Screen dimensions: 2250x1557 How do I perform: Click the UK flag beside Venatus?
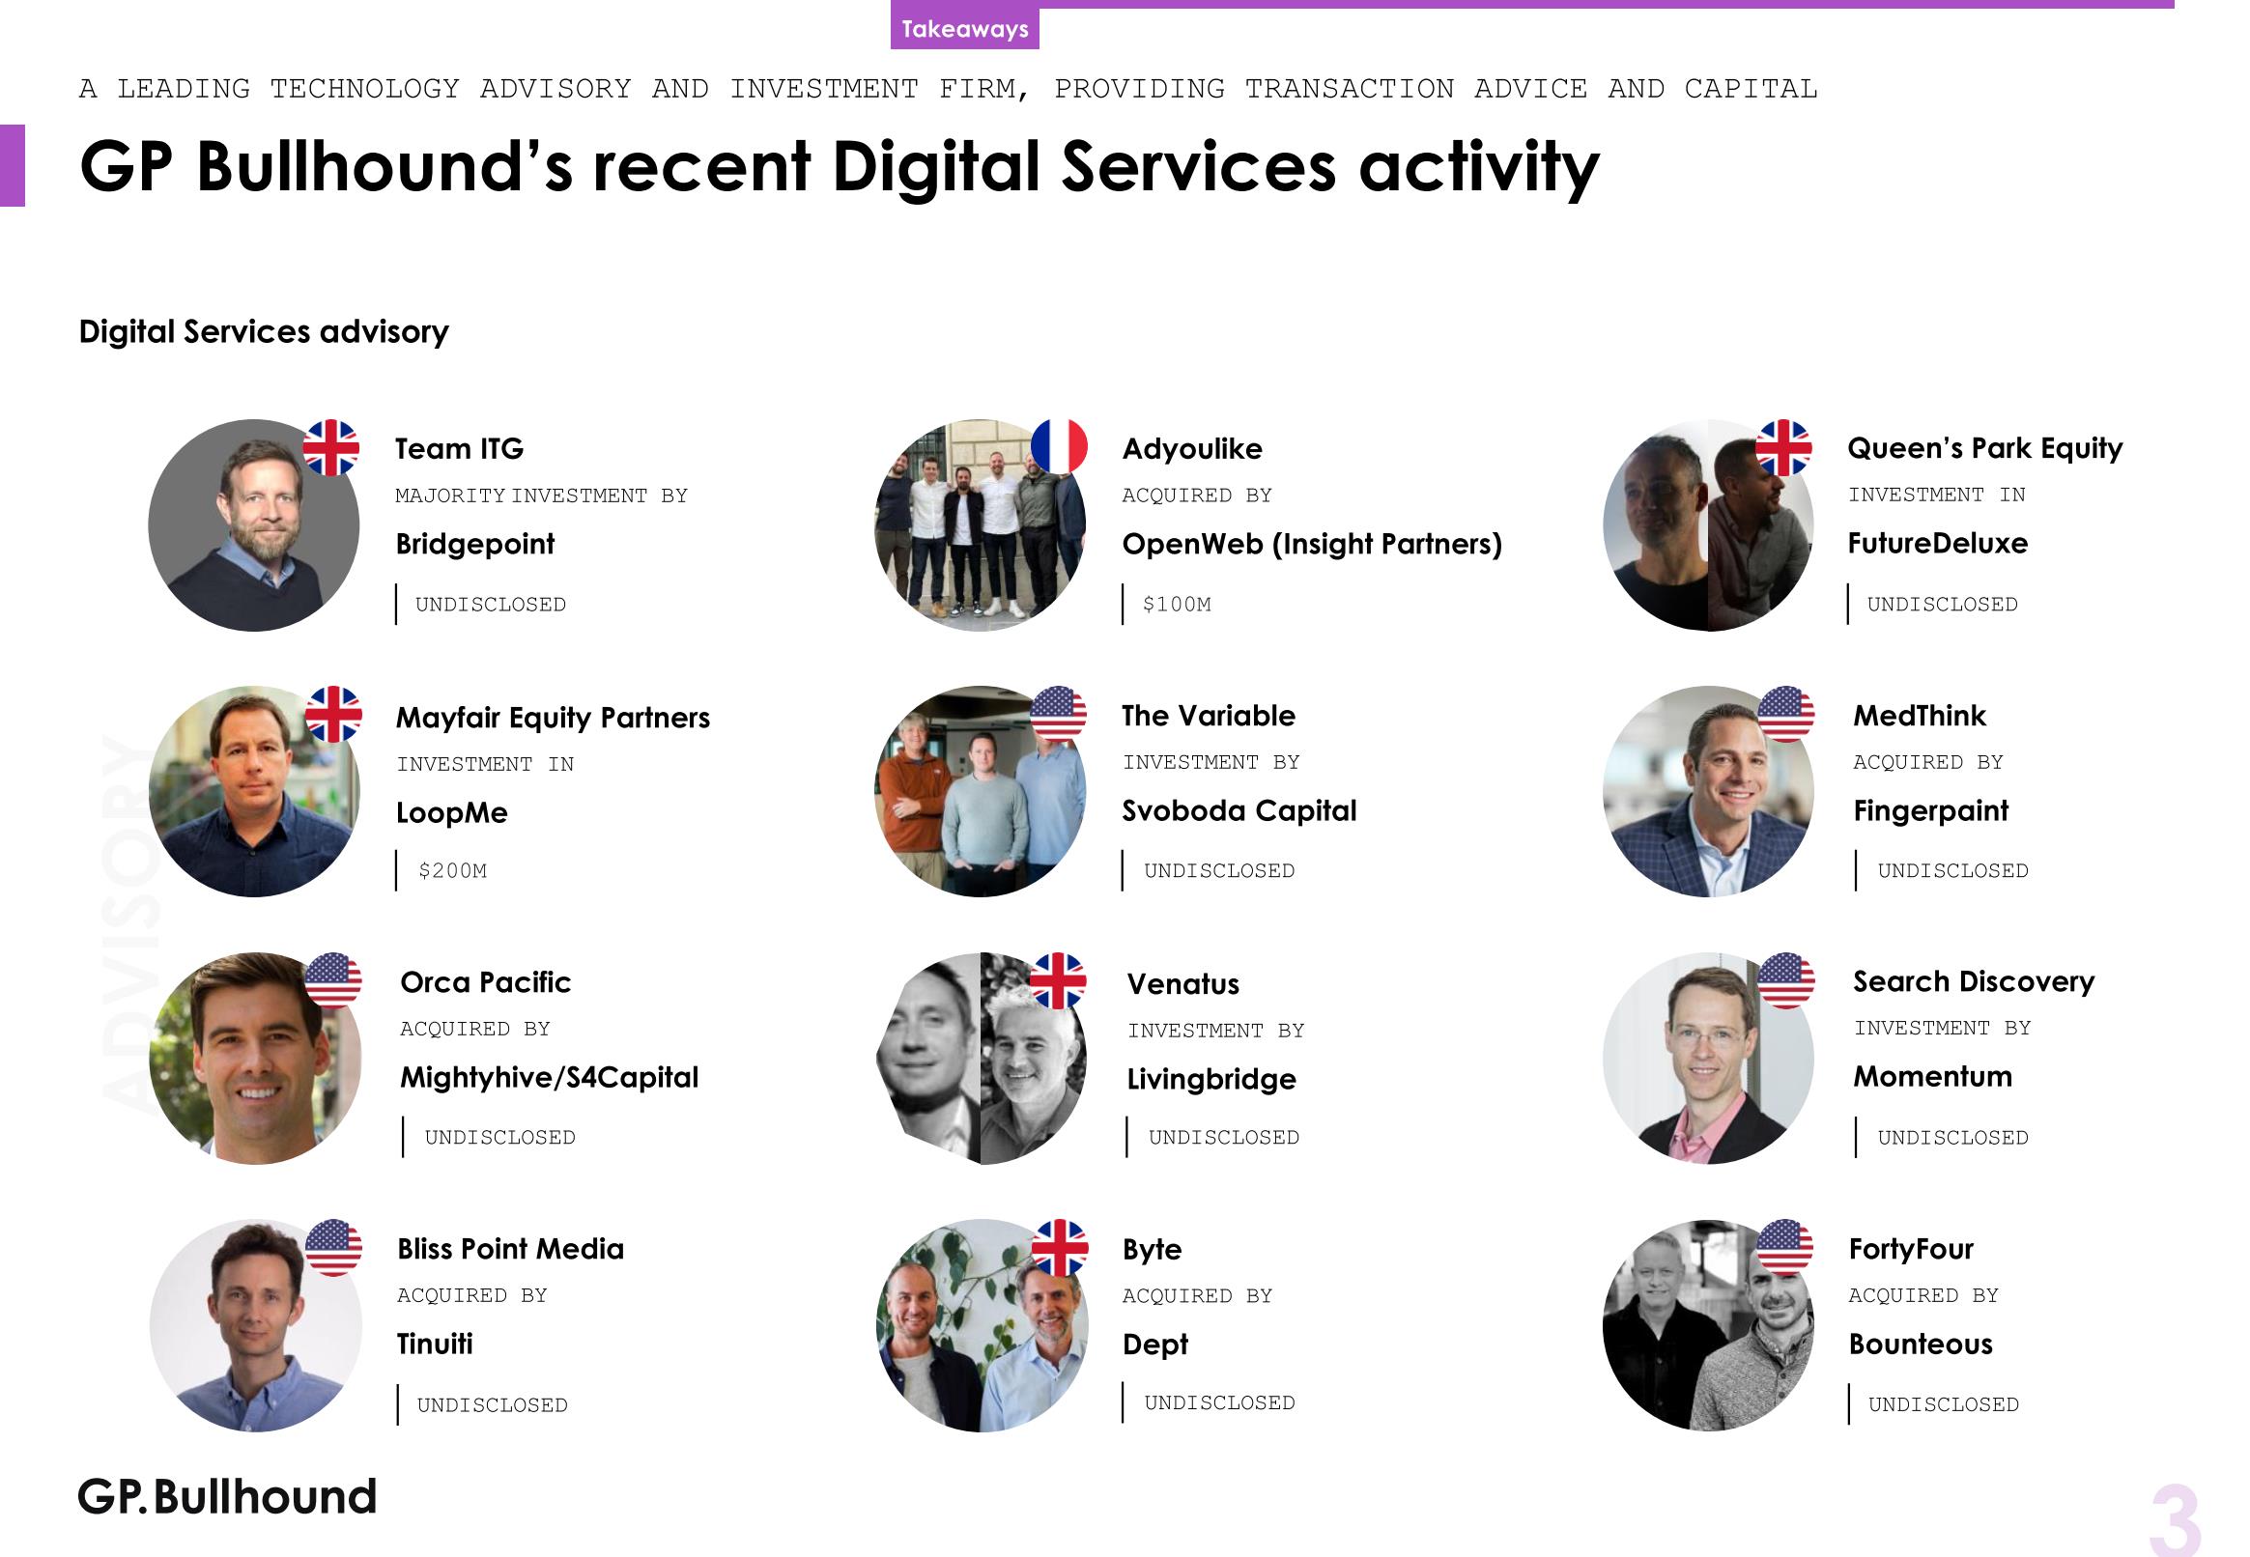(1059, 980)
